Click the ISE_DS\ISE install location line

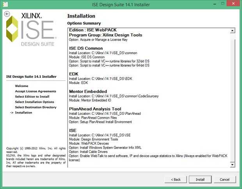pyautogui.click(x=100, y=135)
